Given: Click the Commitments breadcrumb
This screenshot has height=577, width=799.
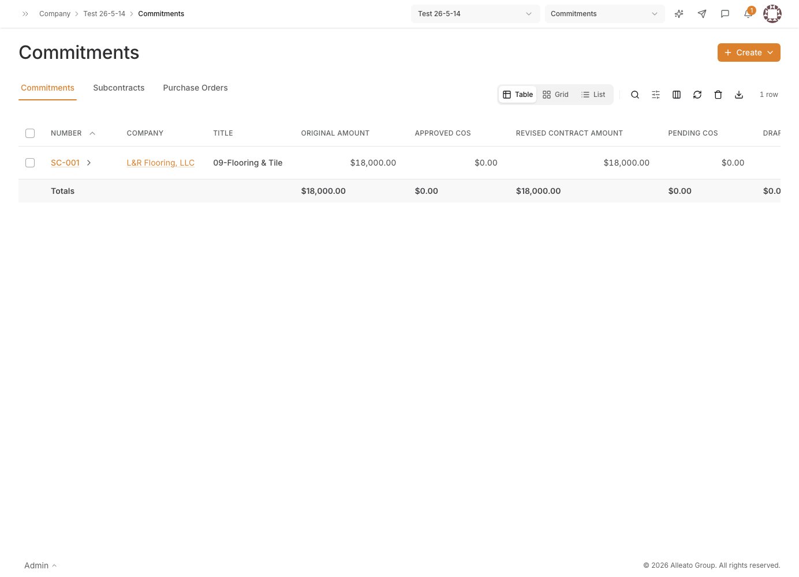Looking at the screenshot, I should [161, 14].
